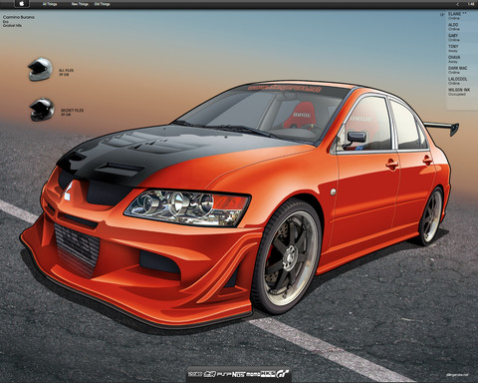The image size is (478, 383).
Task: Open the All Things menu
Action: (50, 4)
